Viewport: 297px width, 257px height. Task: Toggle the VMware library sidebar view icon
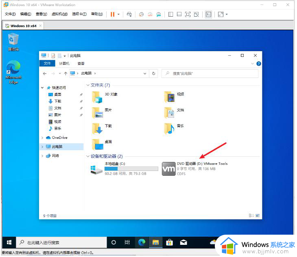pyautogui.click(x=170, y=14)
